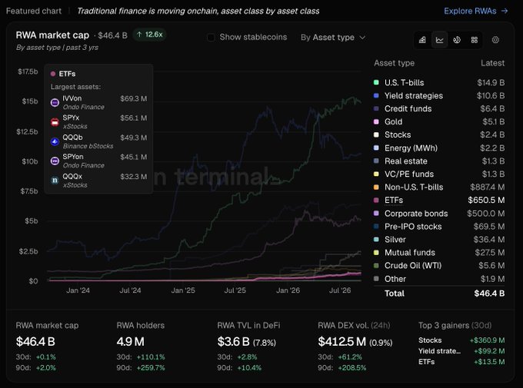
Task: Click the SPYx xStocks token icon
Action: (x=55, y=122)
